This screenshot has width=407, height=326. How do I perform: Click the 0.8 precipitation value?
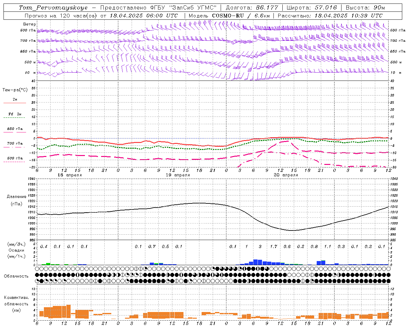314,247
